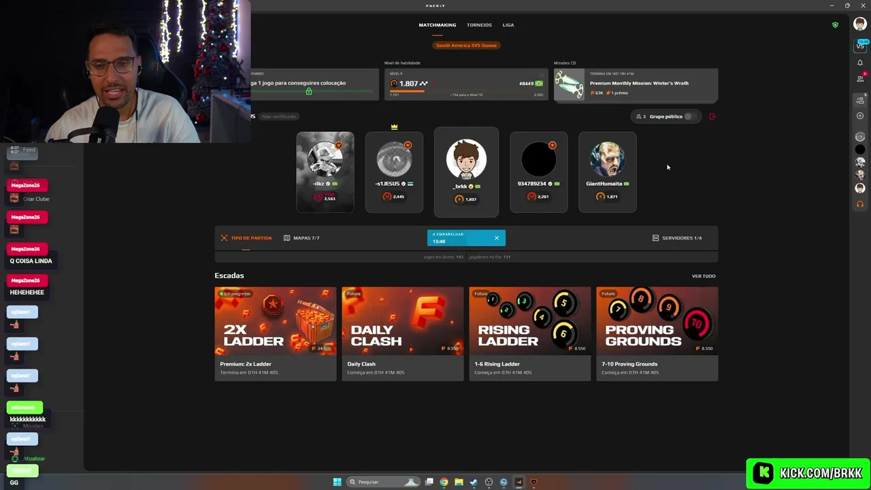Click the Não verificado badge
The width and height of the screenshot is (871, 490).
[x=279, y=116]
